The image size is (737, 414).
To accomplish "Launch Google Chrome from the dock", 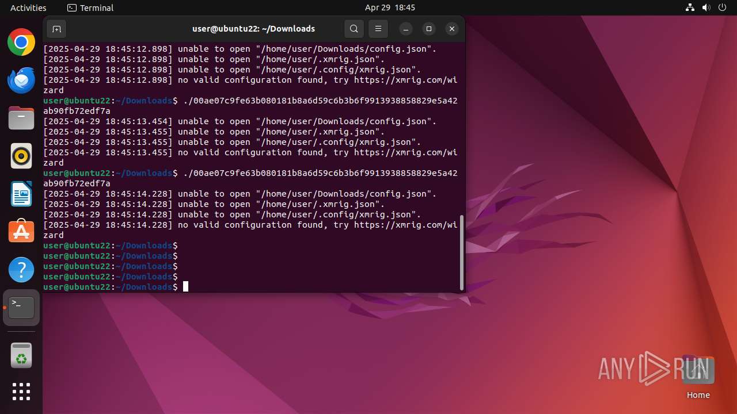I will pos(21,42).
